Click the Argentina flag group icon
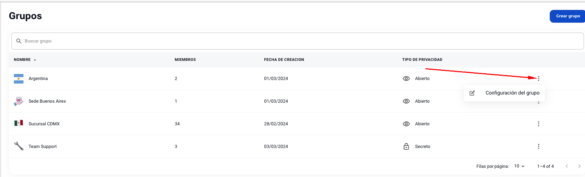Viewport: 585px width, 177px height. (19, 79)
